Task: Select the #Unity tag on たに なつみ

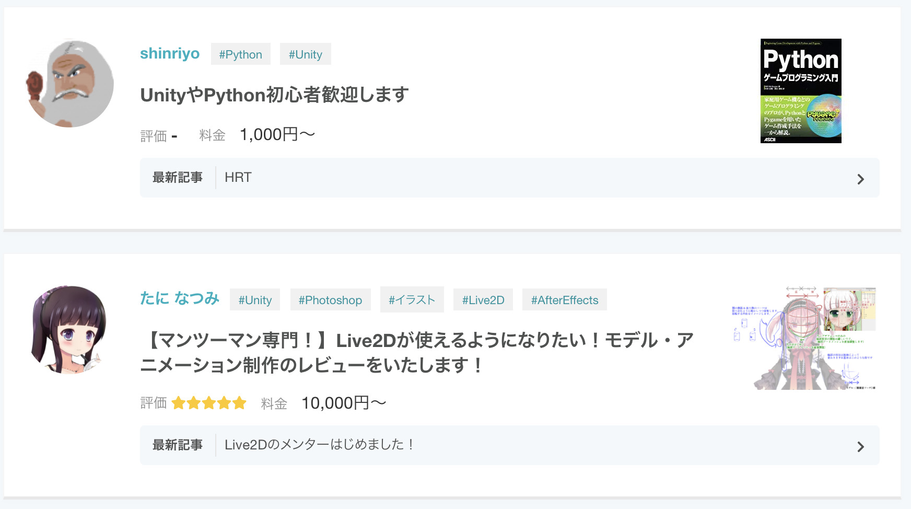Action: pyautogui.click(x=255, y=299)
